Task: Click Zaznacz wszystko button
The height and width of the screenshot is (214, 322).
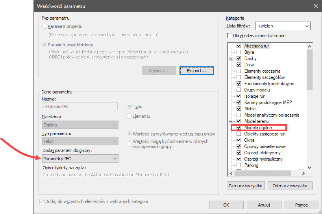Action: [x=245, y=186]
